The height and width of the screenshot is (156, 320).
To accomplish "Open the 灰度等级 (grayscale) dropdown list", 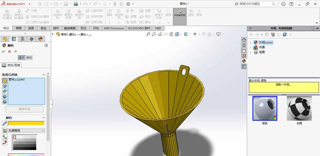I will (x=26, y=131).
